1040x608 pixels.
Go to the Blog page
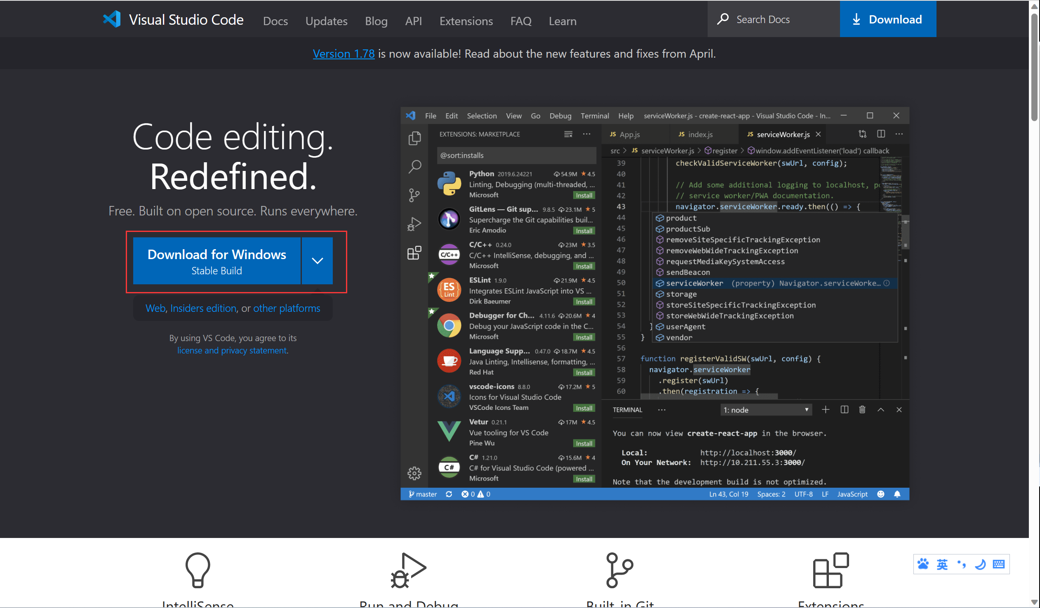(x=376, y=21)
